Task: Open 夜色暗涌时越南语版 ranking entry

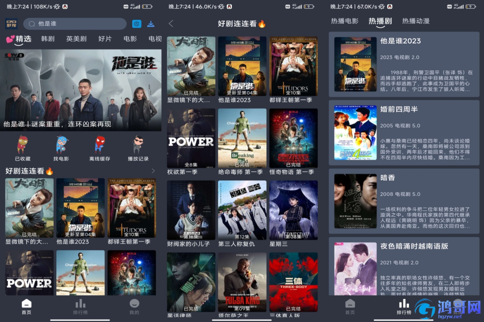Action: click(404, 266)
